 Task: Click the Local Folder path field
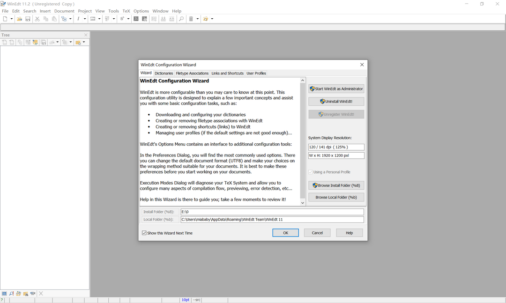click(x=272, y=220)
